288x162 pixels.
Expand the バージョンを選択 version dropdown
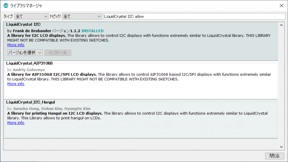coord(25,53)
